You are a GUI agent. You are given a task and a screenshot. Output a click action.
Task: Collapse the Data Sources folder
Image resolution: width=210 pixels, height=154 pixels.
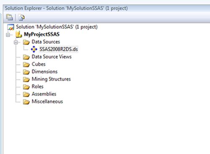pyautogui.click(x=16, y=42)
